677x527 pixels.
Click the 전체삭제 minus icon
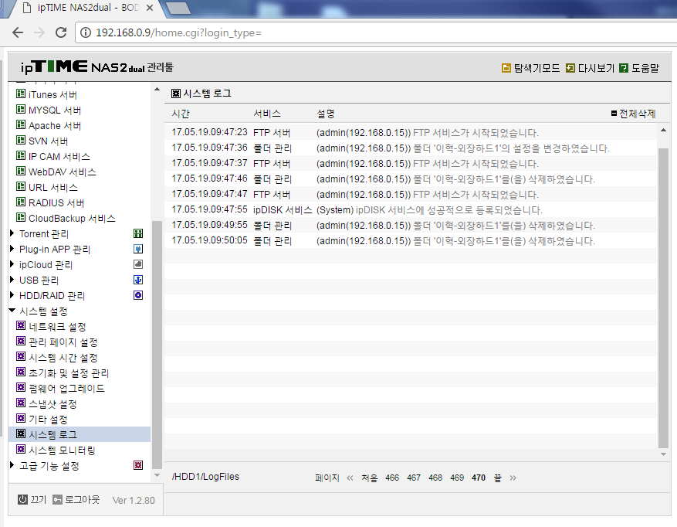[x=614, y=114]
